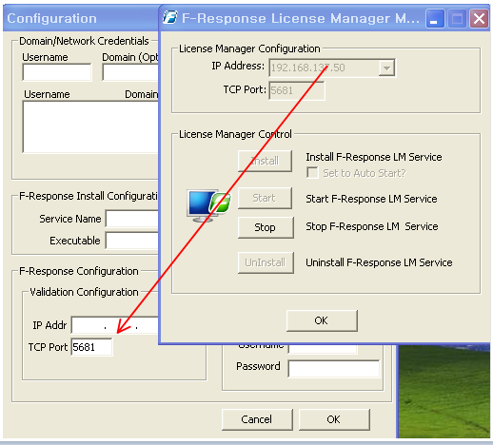The image size is (493, 445).
Task: Cancel the Configuration window
Action: pos(257,419)
